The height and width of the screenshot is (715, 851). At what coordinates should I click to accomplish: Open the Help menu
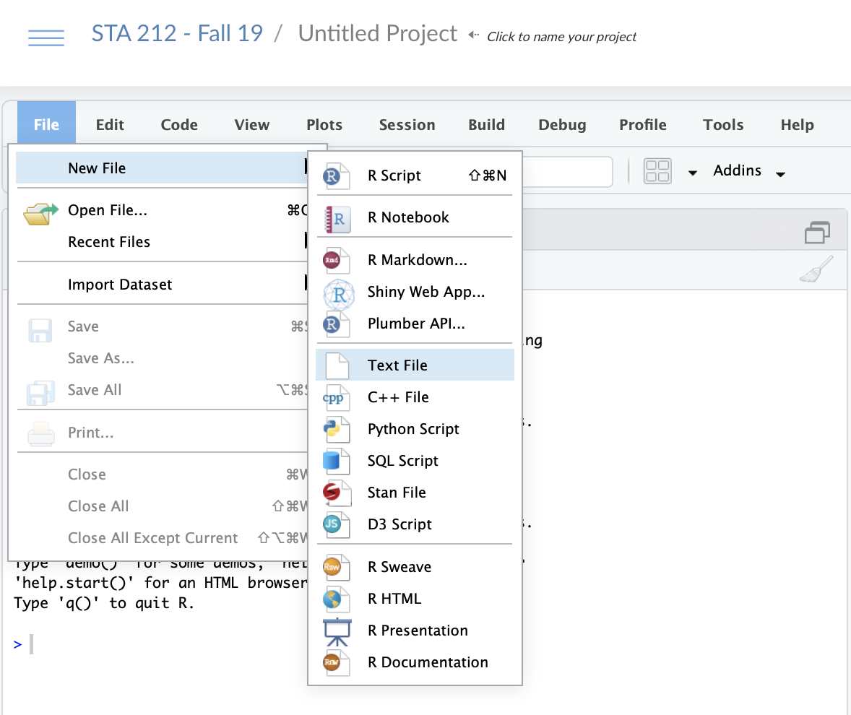point(798,125)
